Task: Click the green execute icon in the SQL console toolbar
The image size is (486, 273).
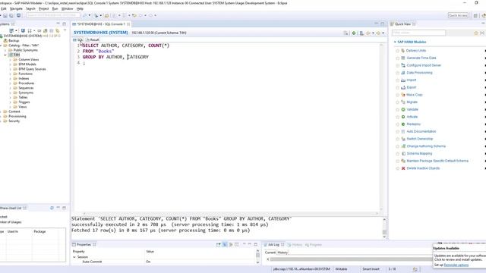Action: pos(354,33)
